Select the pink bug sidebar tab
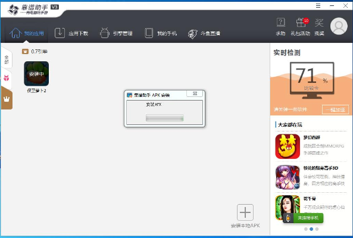 (7, 78)
